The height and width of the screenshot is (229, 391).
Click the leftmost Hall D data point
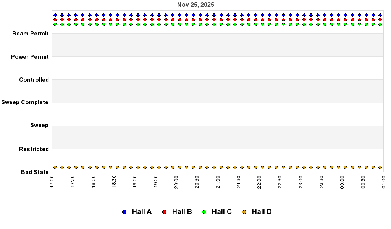pos(55,167)
